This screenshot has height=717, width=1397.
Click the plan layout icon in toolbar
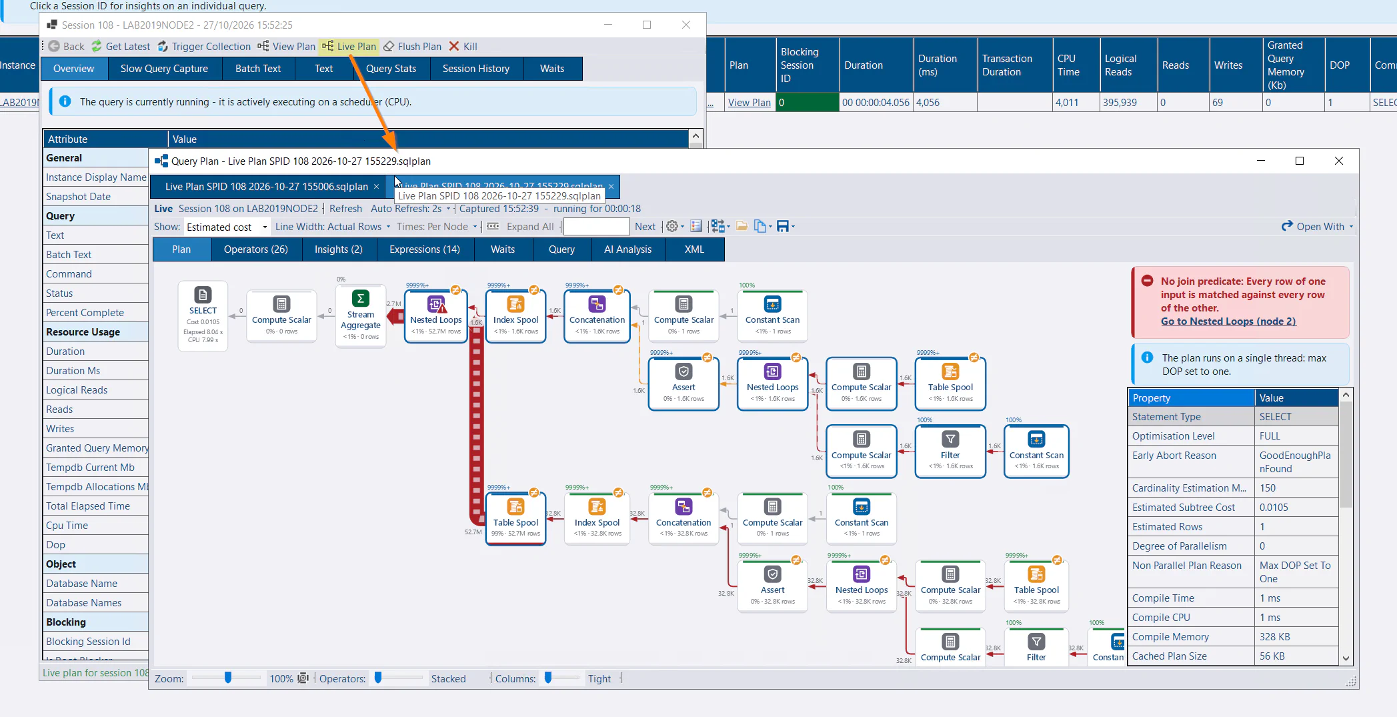click(x=718, y=227)
